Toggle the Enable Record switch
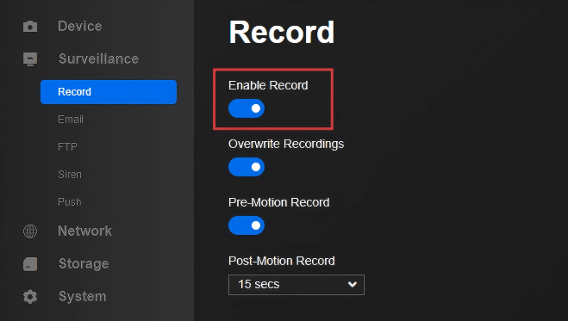 tap(247, 108)
